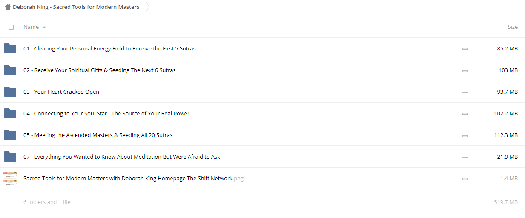
Task: Click the Name column header
Action: (x=31, y=27)
